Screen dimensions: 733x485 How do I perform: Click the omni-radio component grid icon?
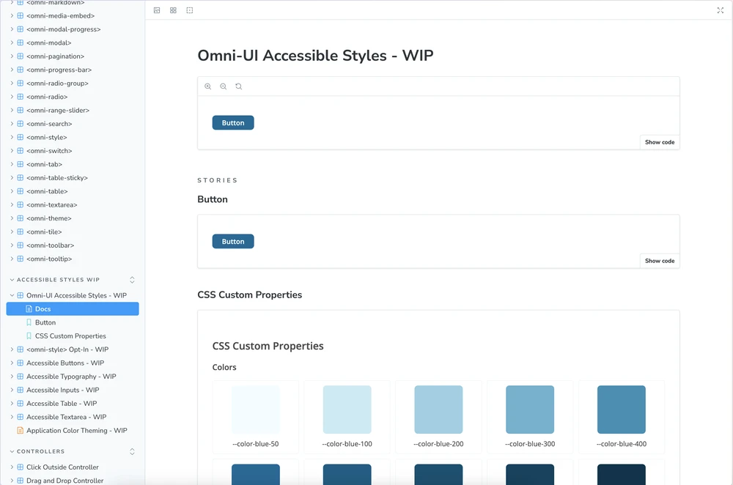(20, 97)
